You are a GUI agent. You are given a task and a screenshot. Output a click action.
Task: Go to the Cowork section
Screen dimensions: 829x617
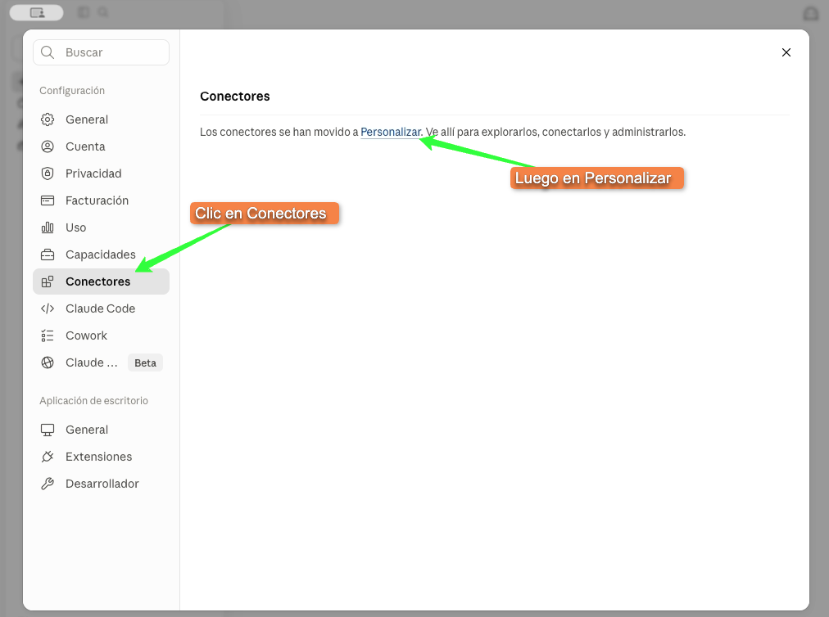point(101,336)
